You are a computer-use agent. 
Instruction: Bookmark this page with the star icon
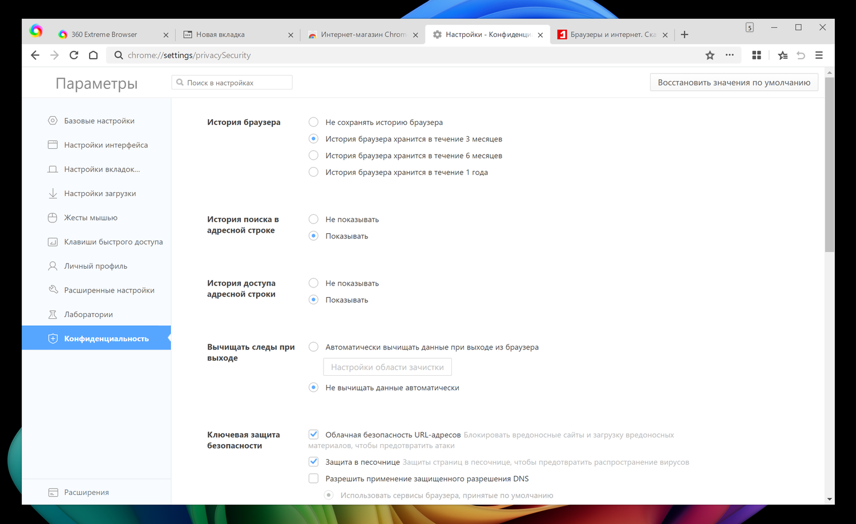pyautogui.click(x=710, y=55)
